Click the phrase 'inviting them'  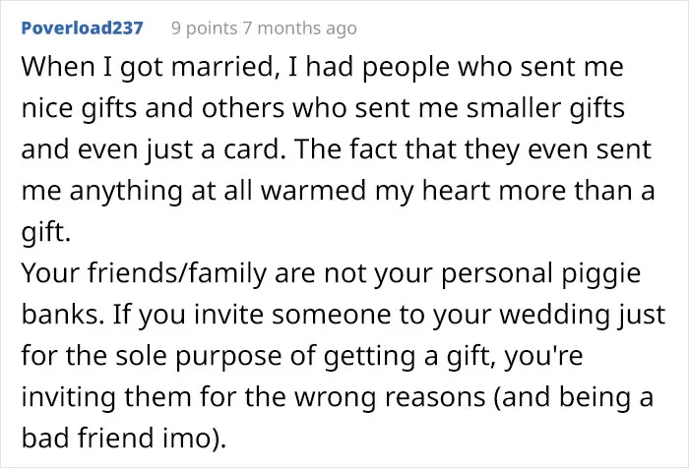106,397
